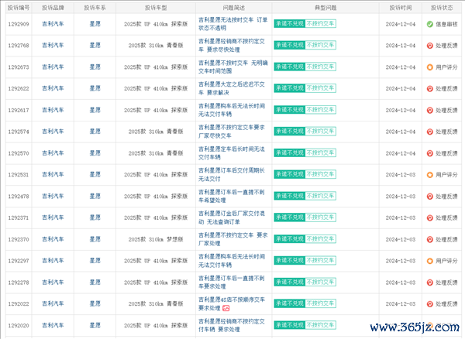
Task: Open the complaint description in row 1292617
Action: point(232,110)
